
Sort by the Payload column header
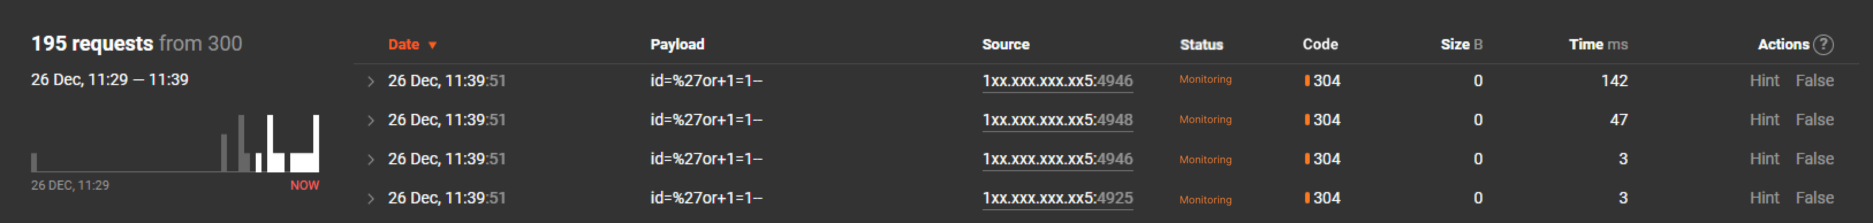tap(677, 44)
